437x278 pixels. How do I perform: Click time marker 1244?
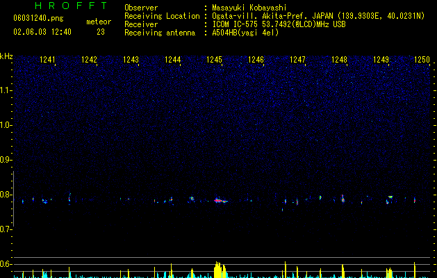click(172, 60)
